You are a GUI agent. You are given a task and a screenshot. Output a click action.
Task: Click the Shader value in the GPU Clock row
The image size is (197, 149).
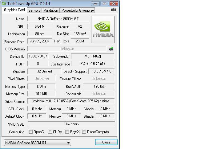[105, 109]
